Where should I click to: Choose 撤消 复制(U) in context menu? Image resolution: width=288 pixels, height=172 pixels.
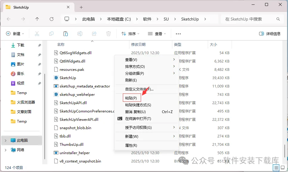[147, 112]
